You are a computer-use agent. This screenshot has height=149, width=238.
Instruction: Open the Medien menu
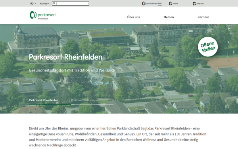pyautogui.click(x=169, y=17)
